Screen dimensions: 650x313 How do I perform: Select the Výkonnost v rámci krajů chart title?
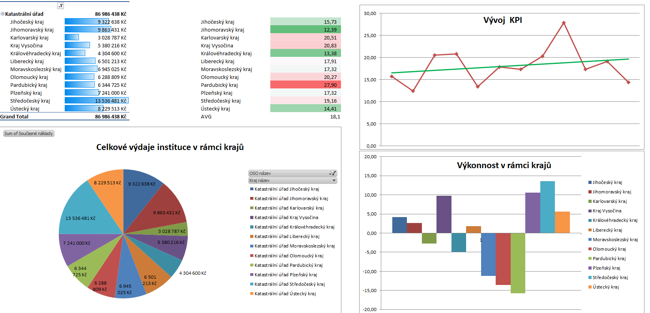tap(504, 165)
